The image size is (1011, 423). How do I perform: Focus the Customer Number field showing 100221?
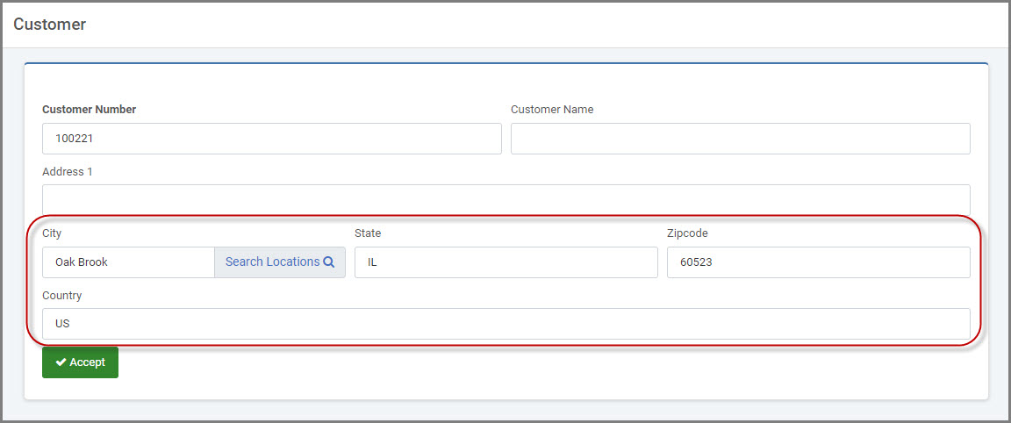[271, 139]
